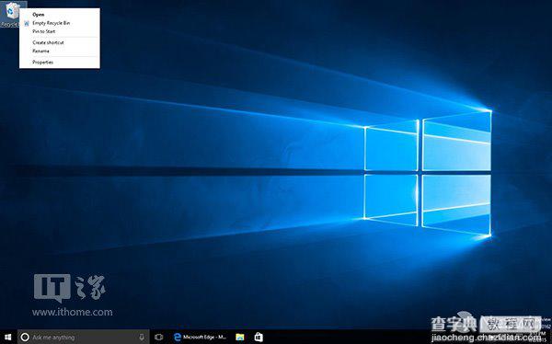This screenshot has height=344, width=552.
Task: Choose Empty Recycle Bin from context menu
Action: click(x=60, y=23)
